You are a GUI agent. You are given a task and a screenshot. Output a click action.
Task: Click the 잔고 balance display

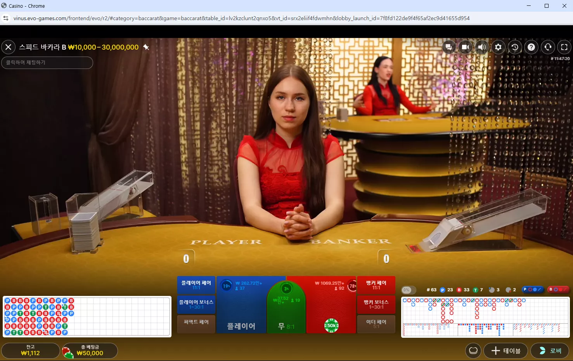point(31,351)
